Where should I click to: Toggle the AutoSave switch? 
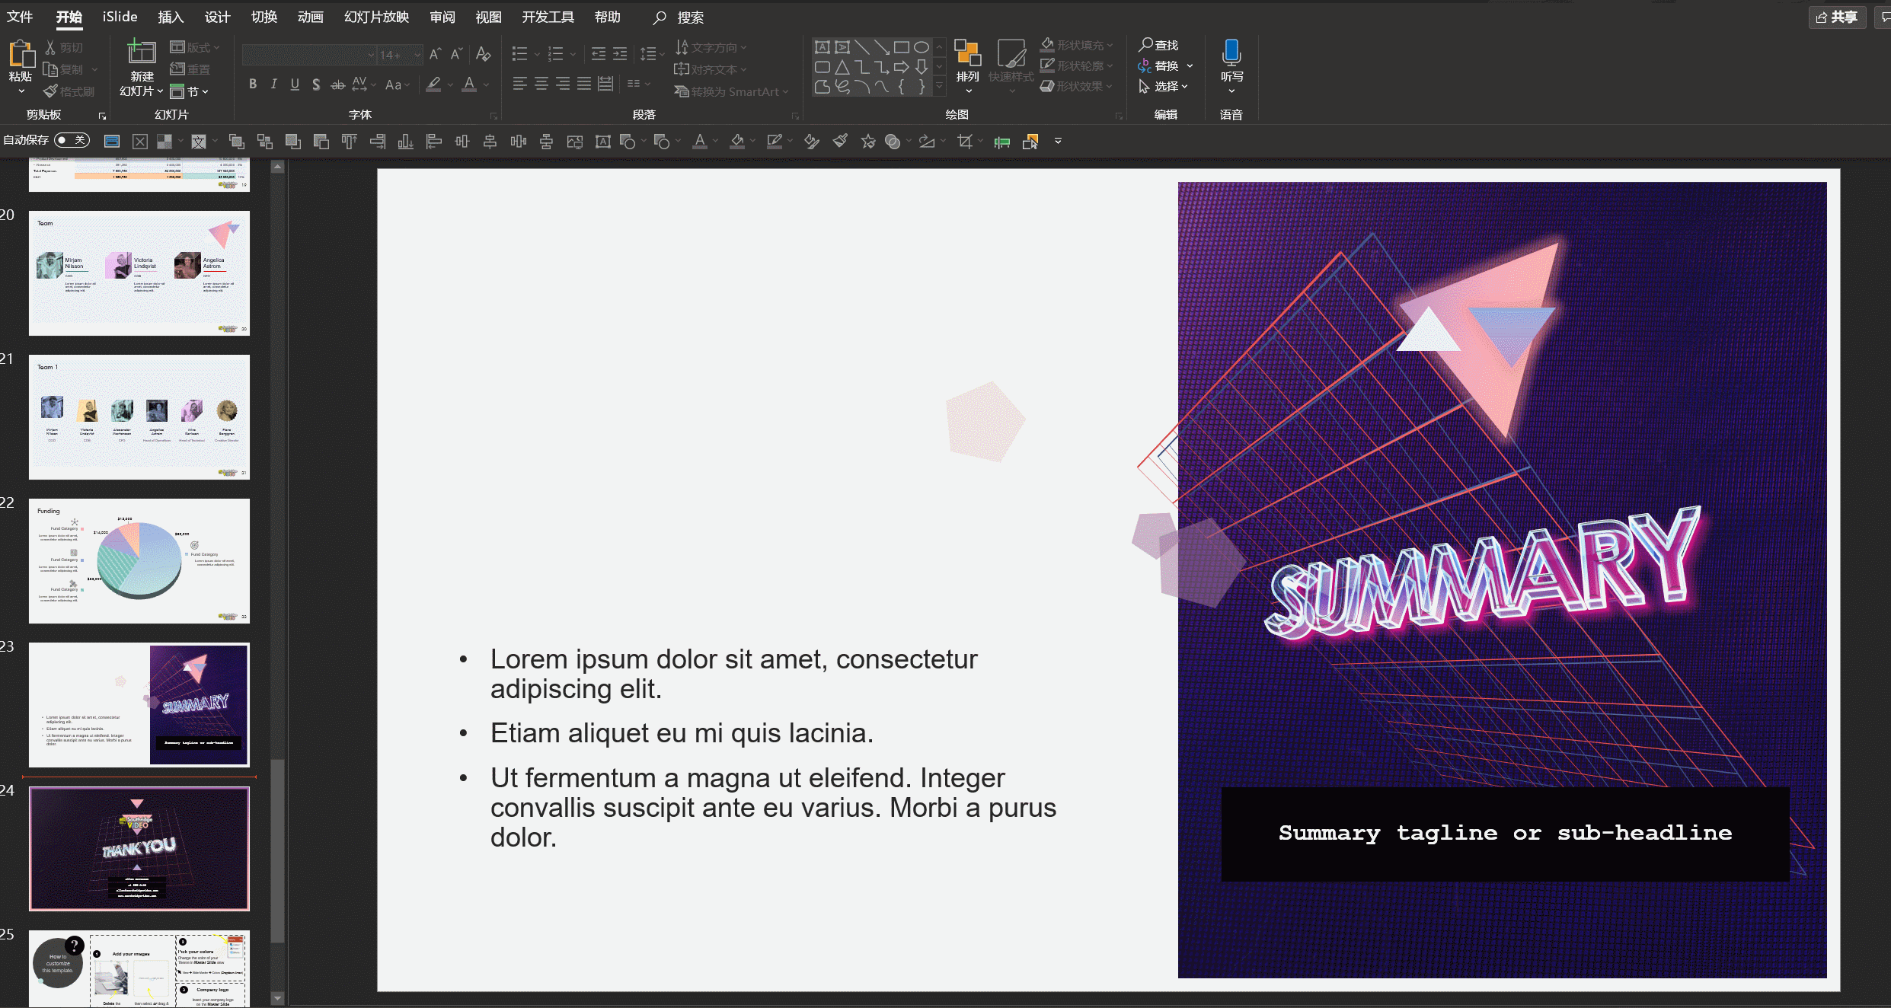click(72, 140)
